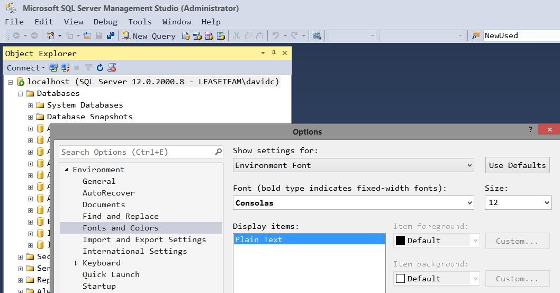Open the File menu
560x293 pixels.
pos(14,22)
